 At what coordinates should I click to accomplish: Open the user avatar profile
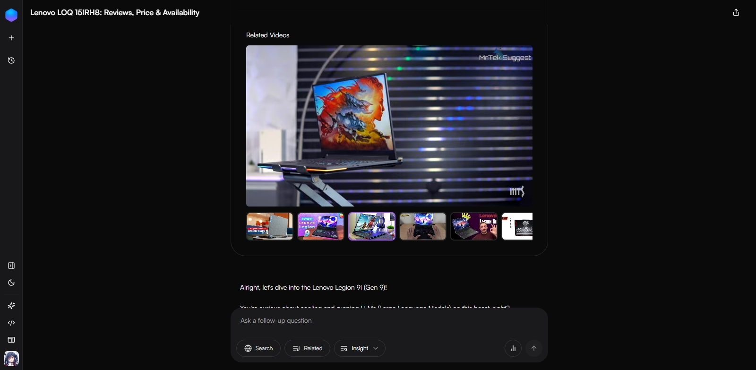pyautogui.click(x=11, y=359)
